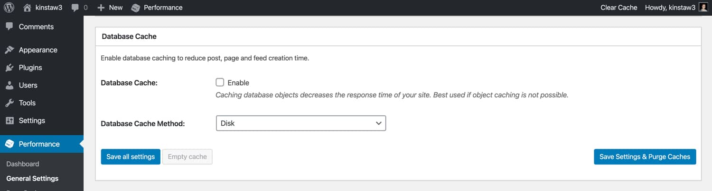
Task: Enable the Database Cache checkbox
Action: click(220, 83)
